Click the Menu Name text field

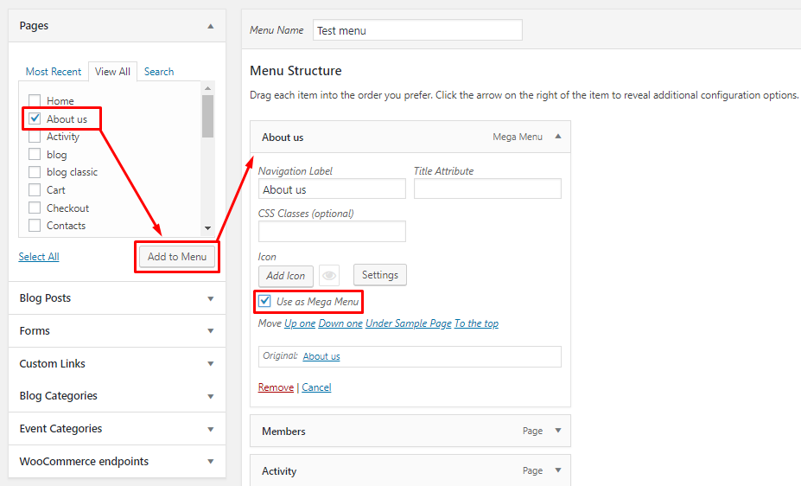pos(417,30)
